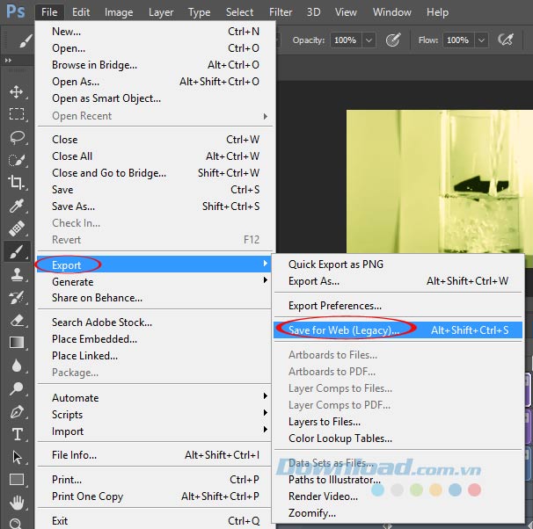Open the Flow dropdown arrow
533x529 pixels.
click(481, 40)
